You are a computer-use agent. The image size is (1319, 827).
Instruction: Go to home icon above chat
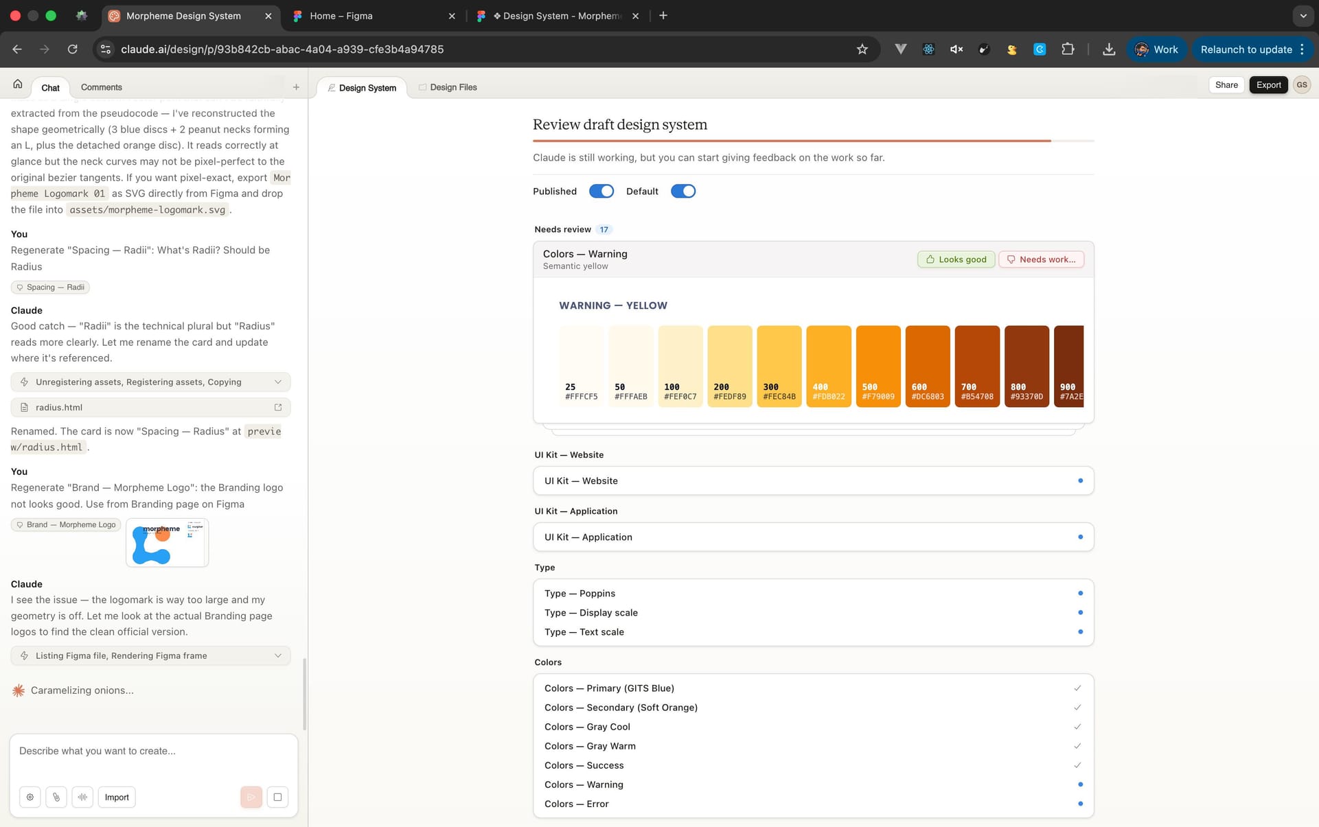pos(18,84)
